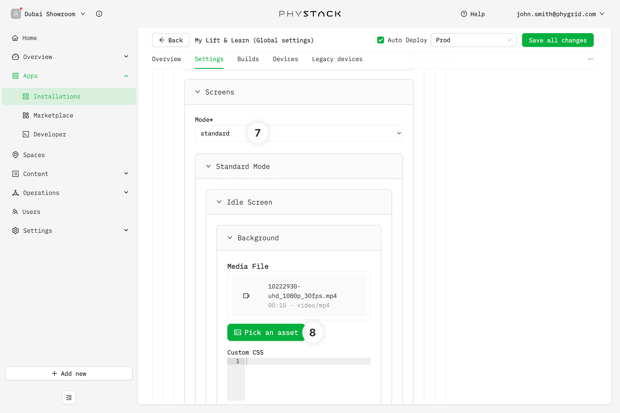Click the Pick an asset button
The width and height of the screenshot is (620, 413).
[x=266, y=333]
